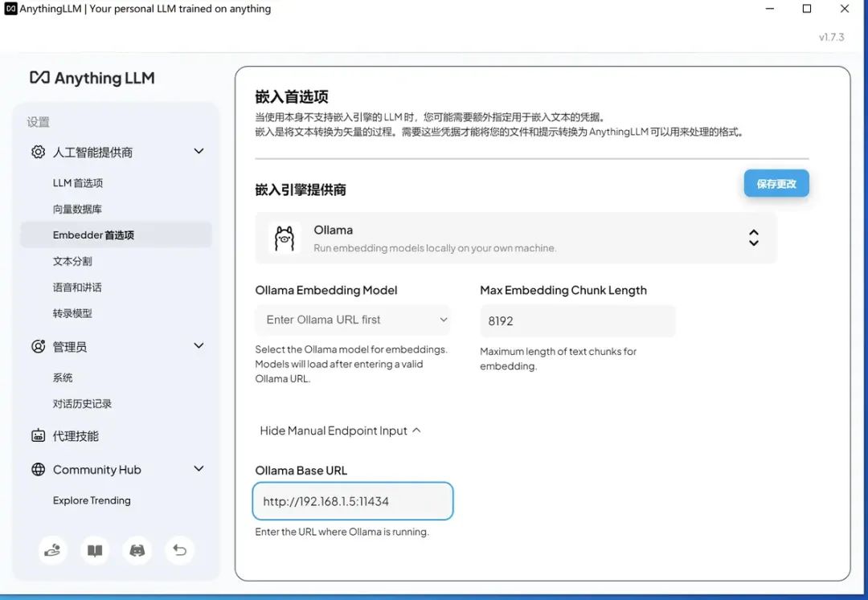Viewport: 868px width, 600px height.
Task: Open Explore Trending in Community Hub
Action: 92,500
